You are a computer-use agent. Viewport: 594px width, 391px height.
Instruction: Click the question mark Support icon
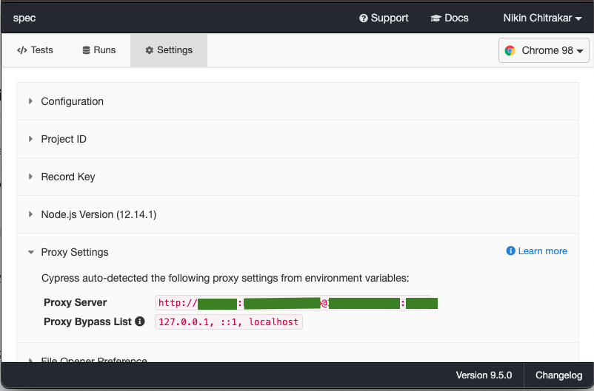[x=364, y=18]
